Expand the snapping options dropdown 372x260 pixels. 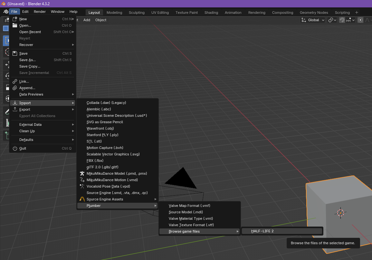[x=350, y=20]
